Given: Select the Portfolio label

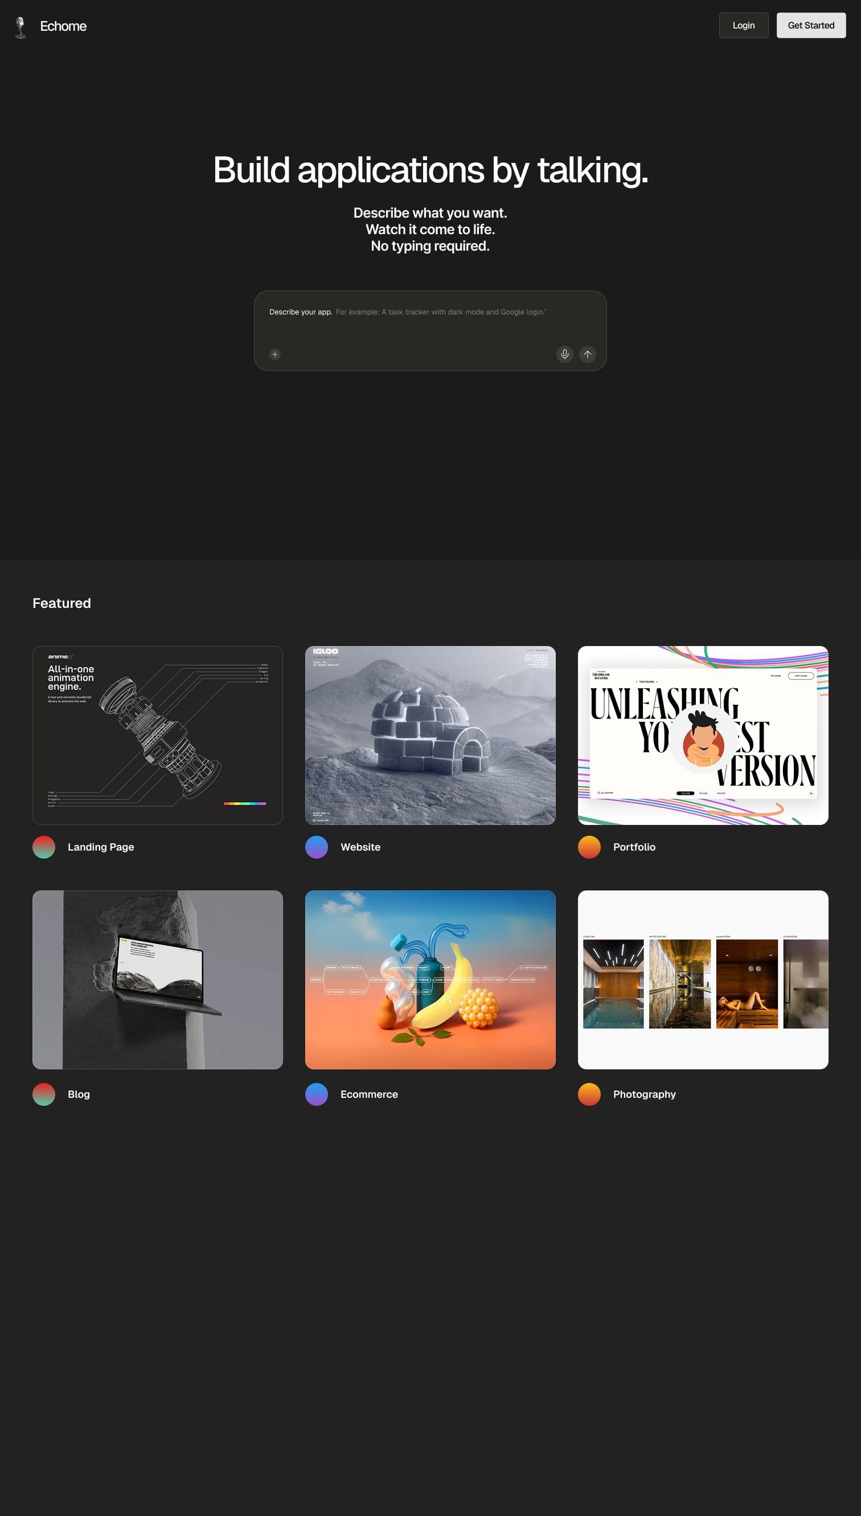Looking at the screenshot, I should 634,847.
